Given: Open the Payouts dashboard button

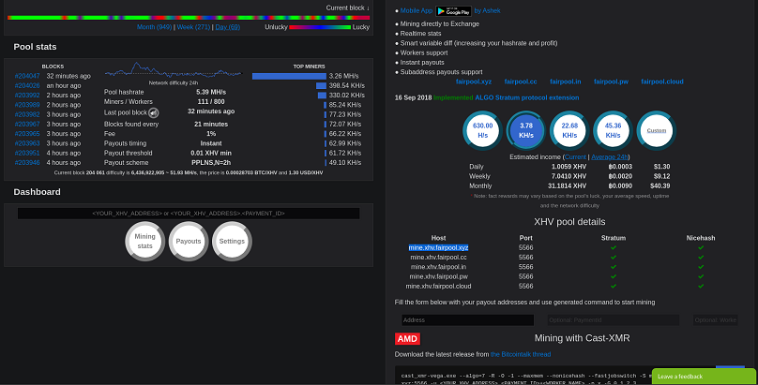Looking at the screenshot, I should pyautogui.click(x=188, y=242).
